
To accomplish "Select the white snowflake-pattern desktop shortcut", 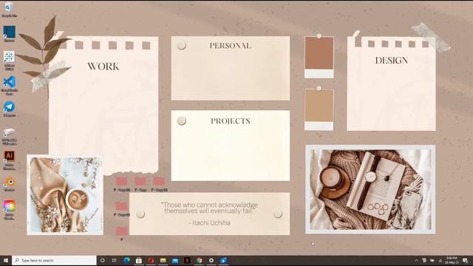I will (9, 61).
